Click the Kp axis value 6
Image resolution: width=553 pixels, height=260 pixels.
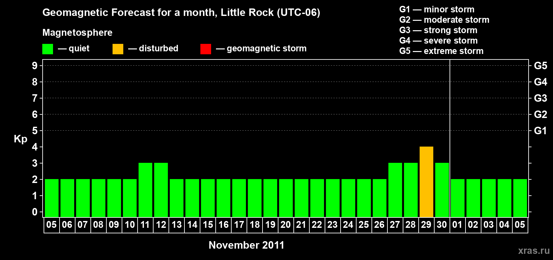click(35, 114)
